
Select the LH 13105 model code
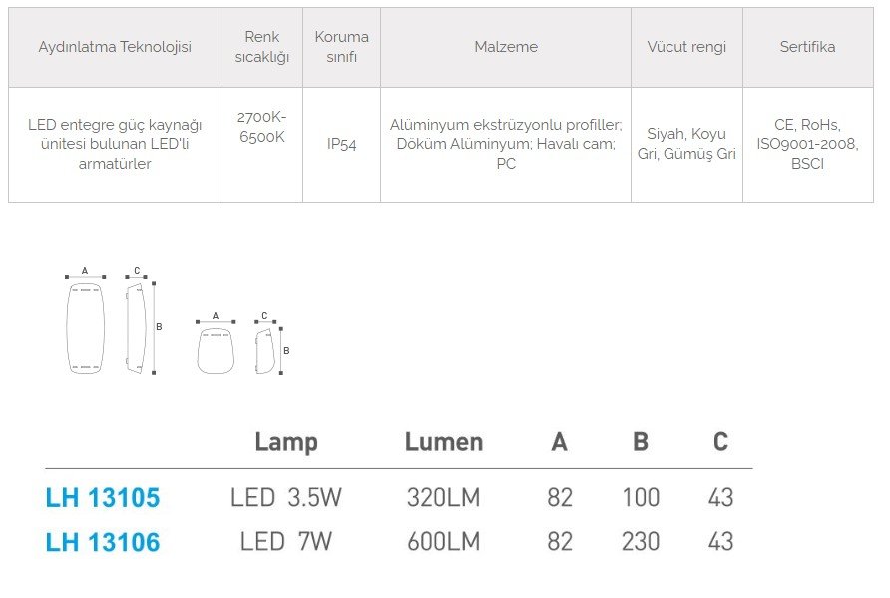tap(103, 498)
